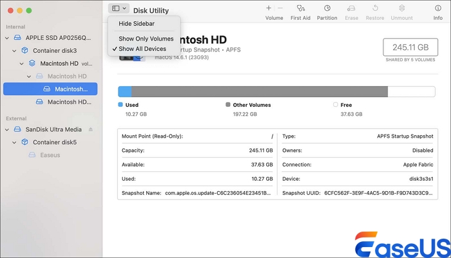Collapse Container disk5 in sidebar

tap(15, 142)
